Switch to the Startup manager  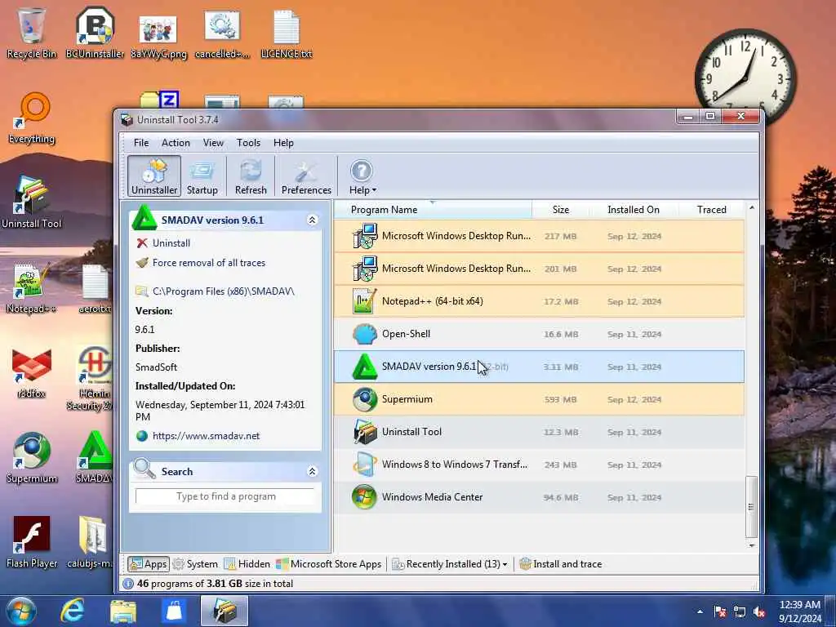(202, 176)
